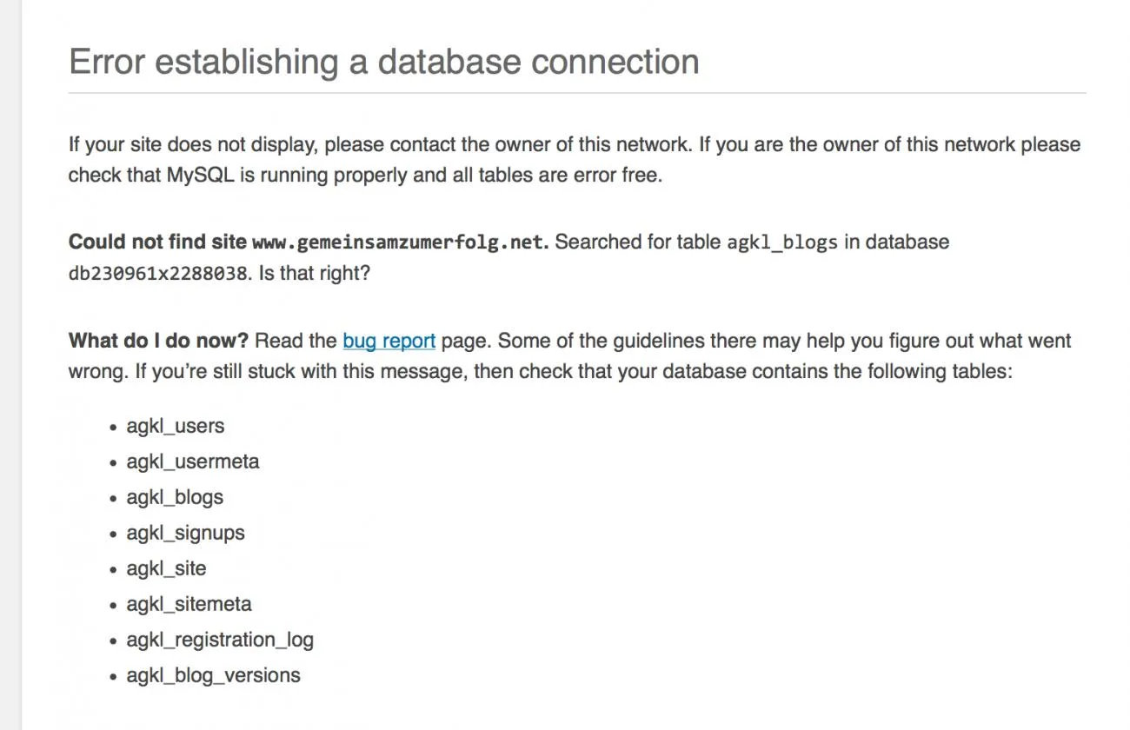Viewport: 1130px width, 730px height.
Task: Click the agkl_signups list entry
Action: pyautogui.click(x=185, y=533)
